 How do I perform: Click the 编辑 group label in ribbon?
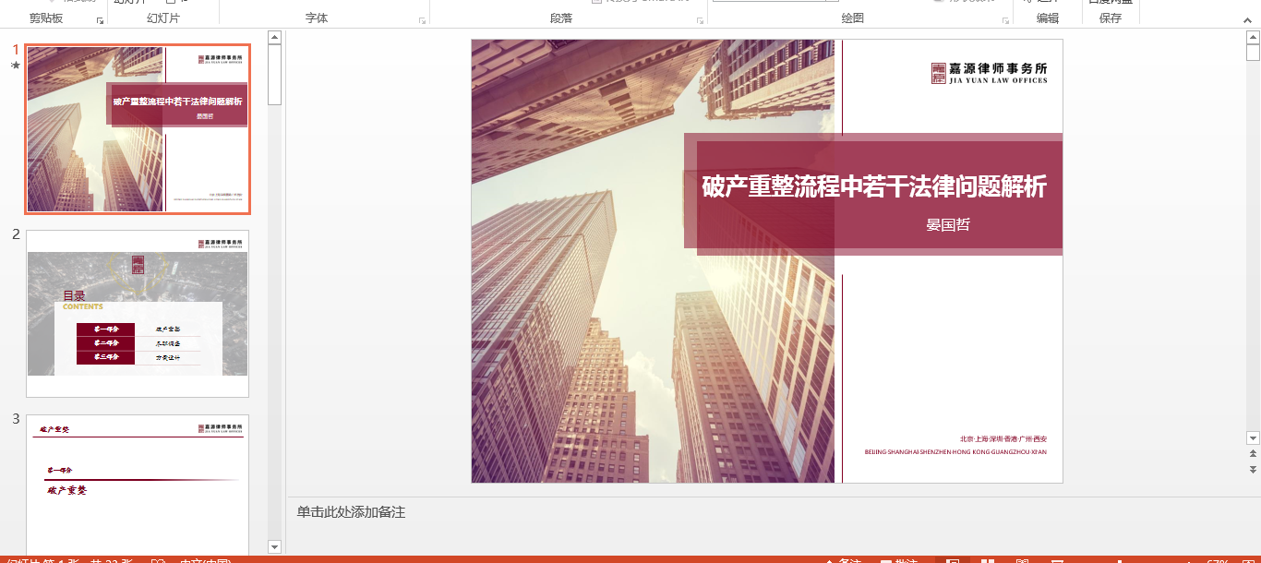click(1048, 18)
